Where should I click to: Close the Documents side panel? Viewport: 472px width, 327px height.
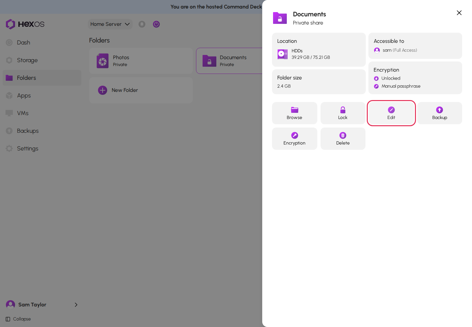click(x=459, y=13)
